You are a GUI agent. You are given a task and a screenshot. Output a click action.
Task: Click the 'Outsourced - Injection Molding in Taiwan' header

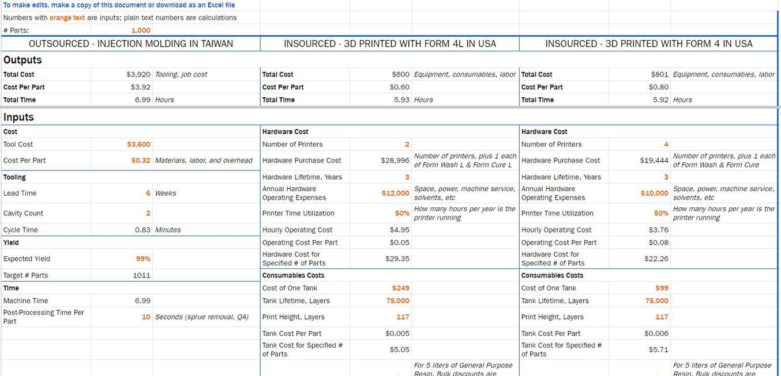[x=131, y=44]
